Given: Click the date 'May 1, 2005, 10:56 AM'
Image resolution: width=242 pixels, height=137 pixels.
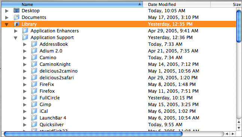Looking at the screenshot, I should click(x=174, y=71).
